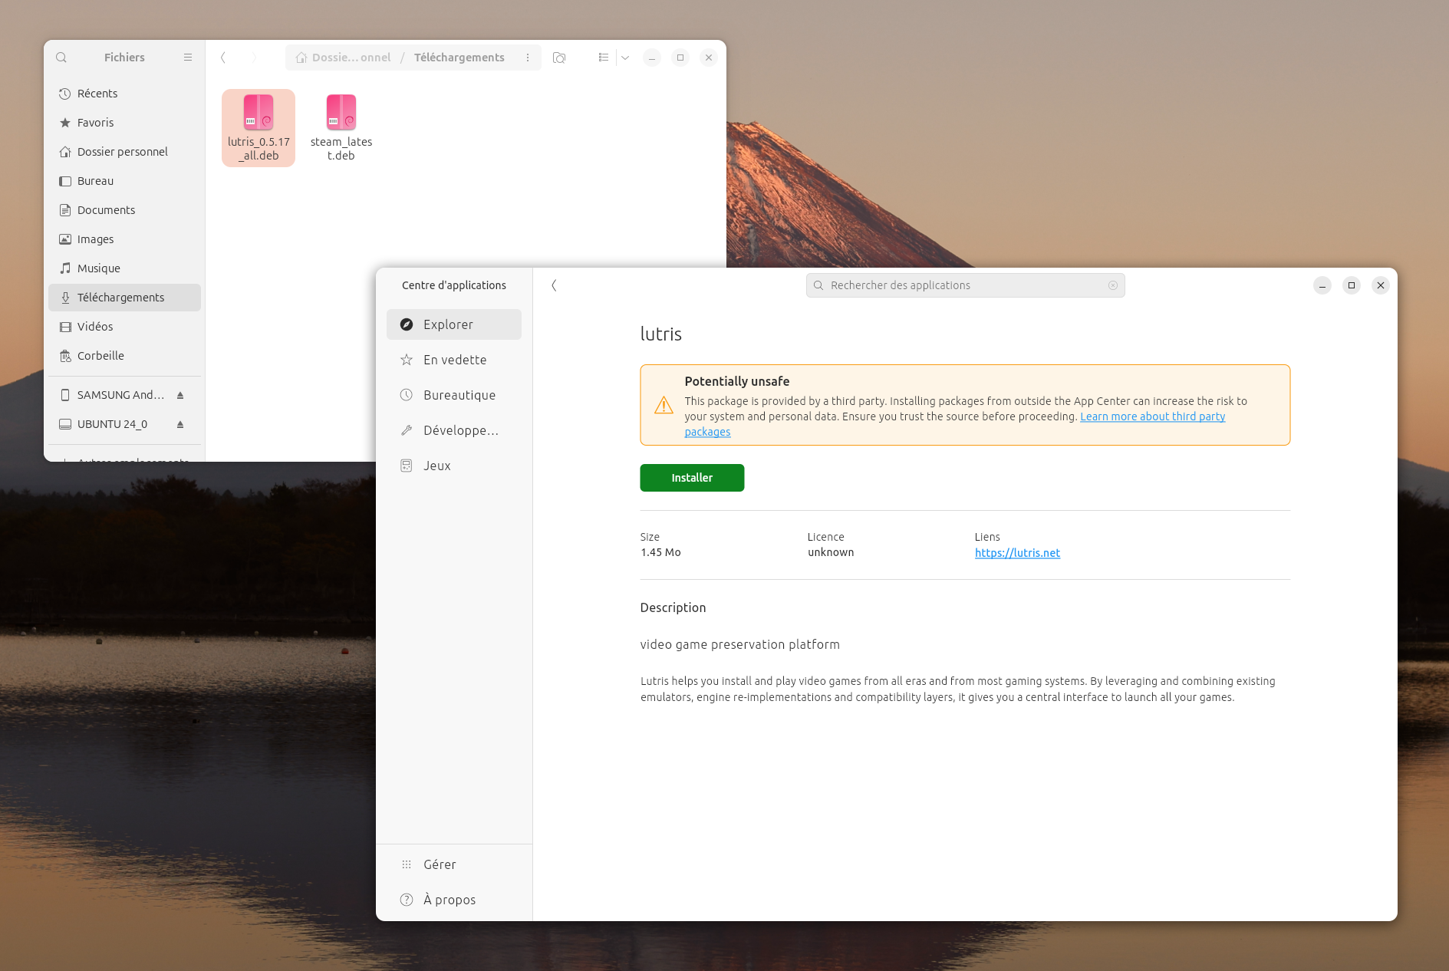Switch Fichiers to list view
Viewport: 1449px width, 971px height.
pos(604,58)
